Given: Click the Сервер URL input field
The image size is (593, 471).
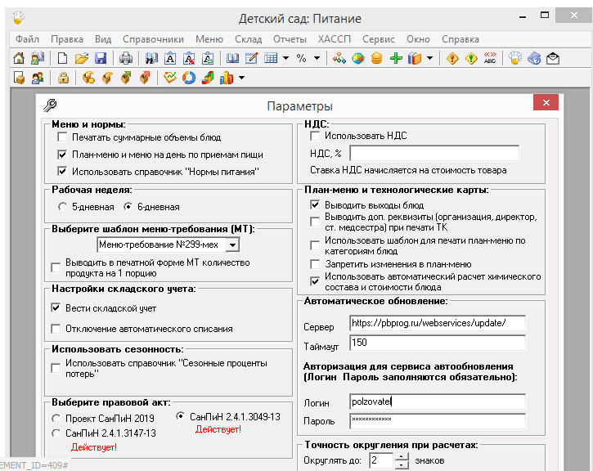Looking at the screenshot, I should (x=438, y=323).
